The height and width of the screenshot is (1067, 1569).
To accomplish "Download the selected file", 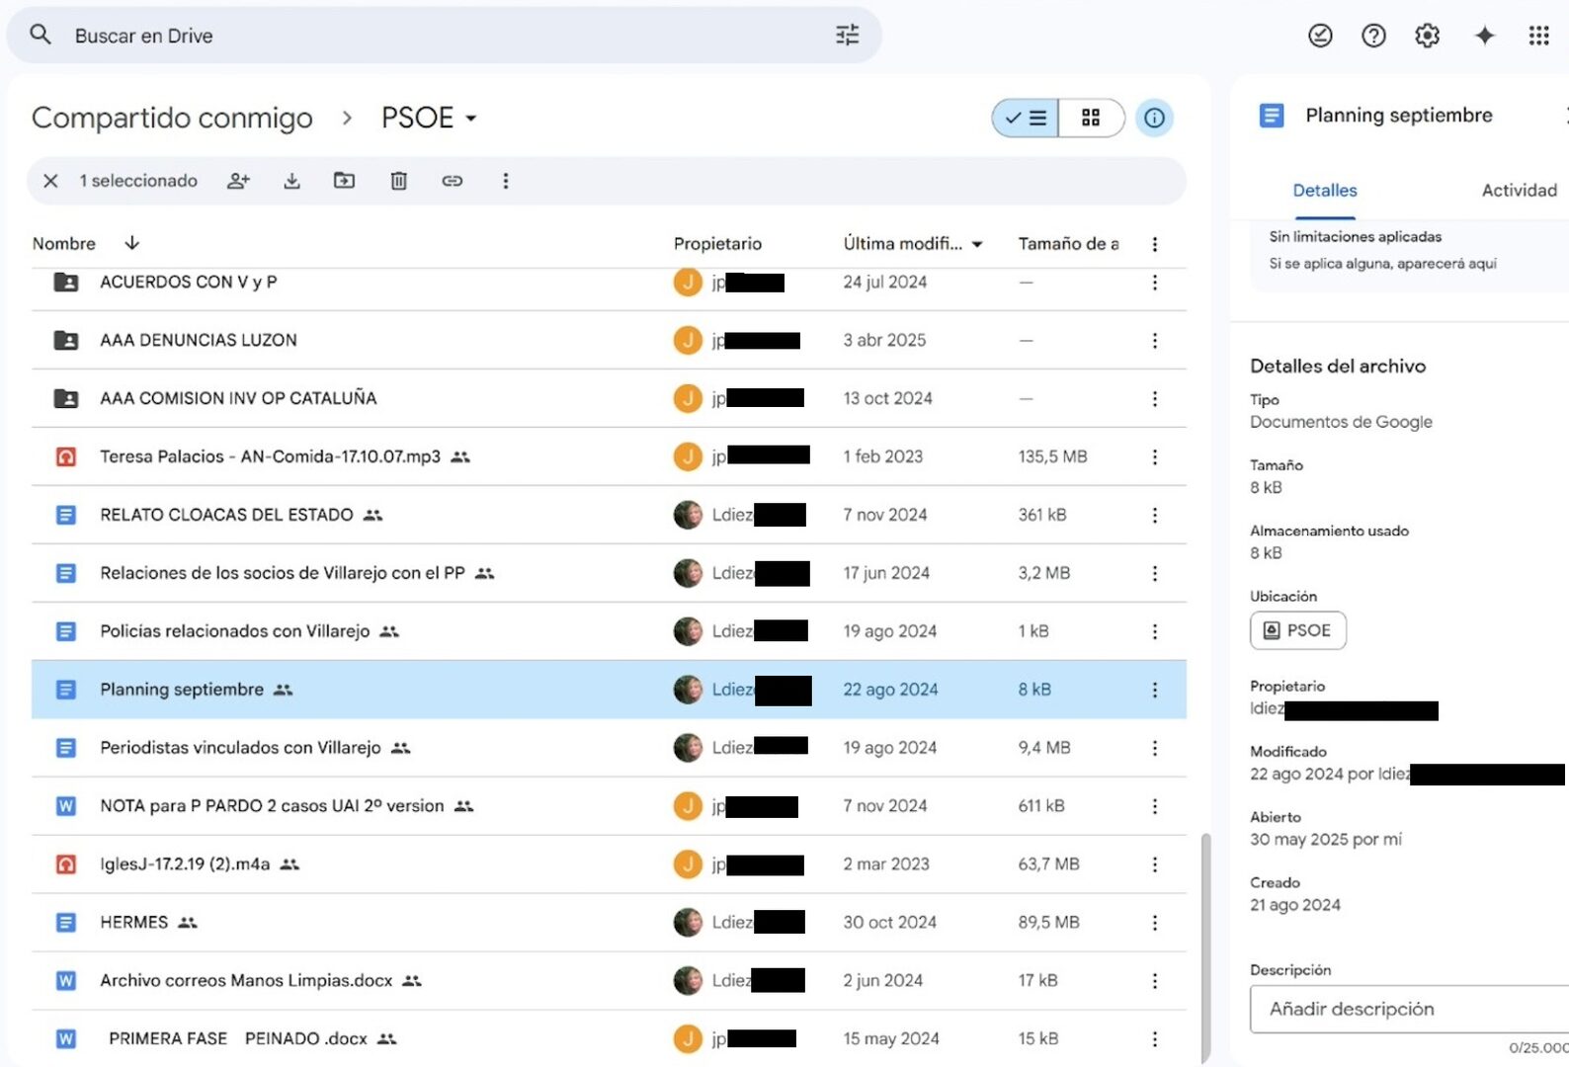I will click(291, 181).
